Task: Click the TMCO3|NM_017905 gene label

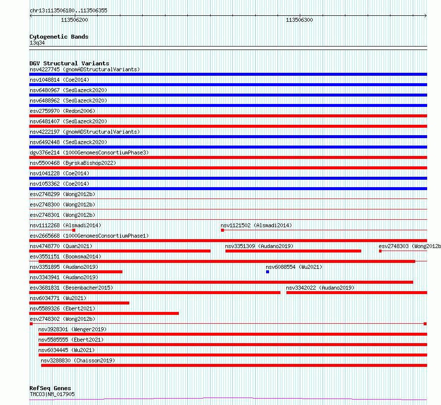Action: (52, 394)
